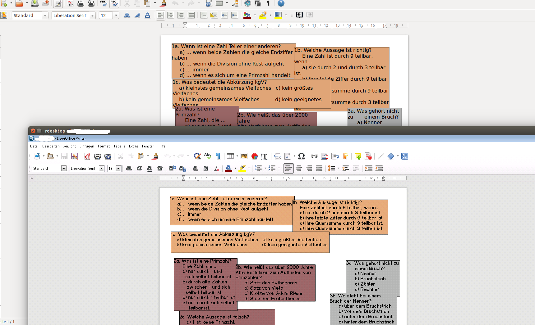Image resolution: width=535 pixels, height=325 pixels.
Task: Open Liberation Serif font dropdown in rdesktop Writer
Action: (101, 168)
